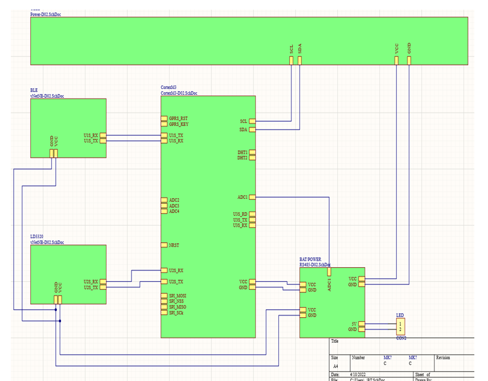Click the 'CON2' component comment
Image resolution: width=488 pixels, height=381 pixels.
401,338
